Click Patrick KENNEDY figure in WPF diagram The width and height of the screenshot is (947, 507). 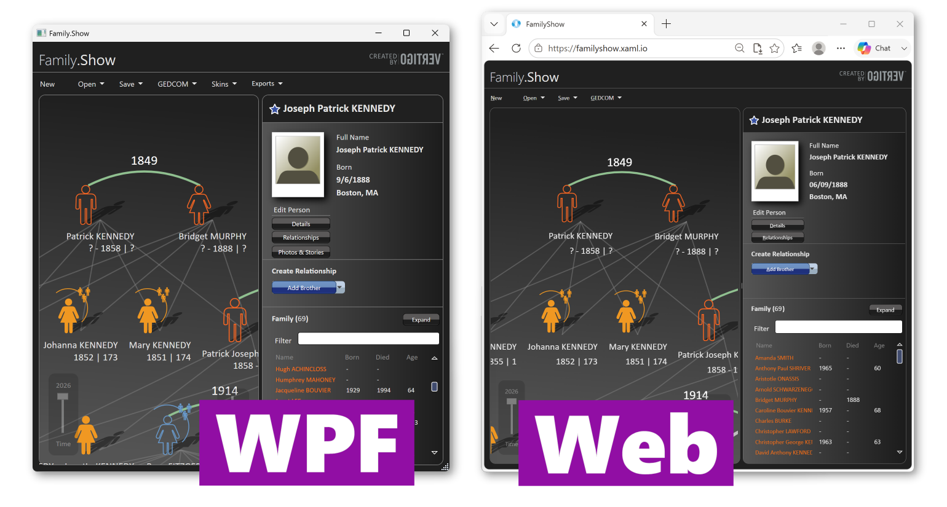tap(86, 205)
